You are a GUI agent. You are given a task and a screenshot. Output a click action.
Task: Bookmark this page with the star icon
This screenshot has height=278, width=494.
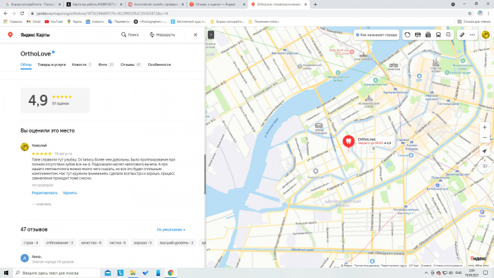470,13
